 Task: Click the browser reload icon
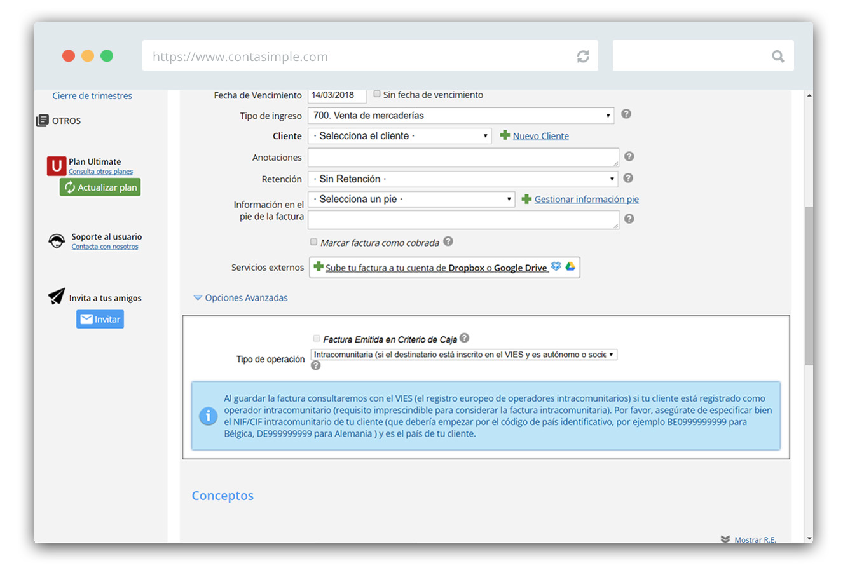583,57
